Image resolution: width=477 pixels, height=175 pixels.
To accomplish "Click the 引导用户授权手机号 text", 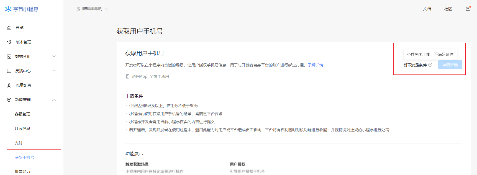I will pos(247,171).
